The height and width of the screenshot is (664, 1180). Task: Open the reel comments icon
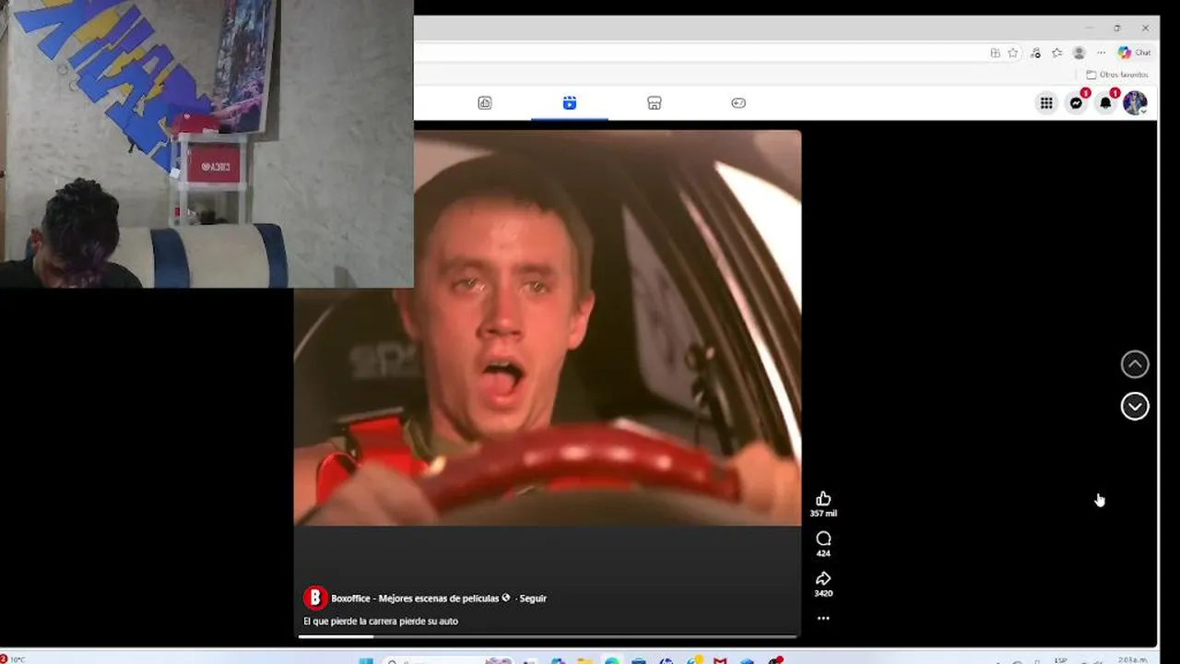pos(823,539)
